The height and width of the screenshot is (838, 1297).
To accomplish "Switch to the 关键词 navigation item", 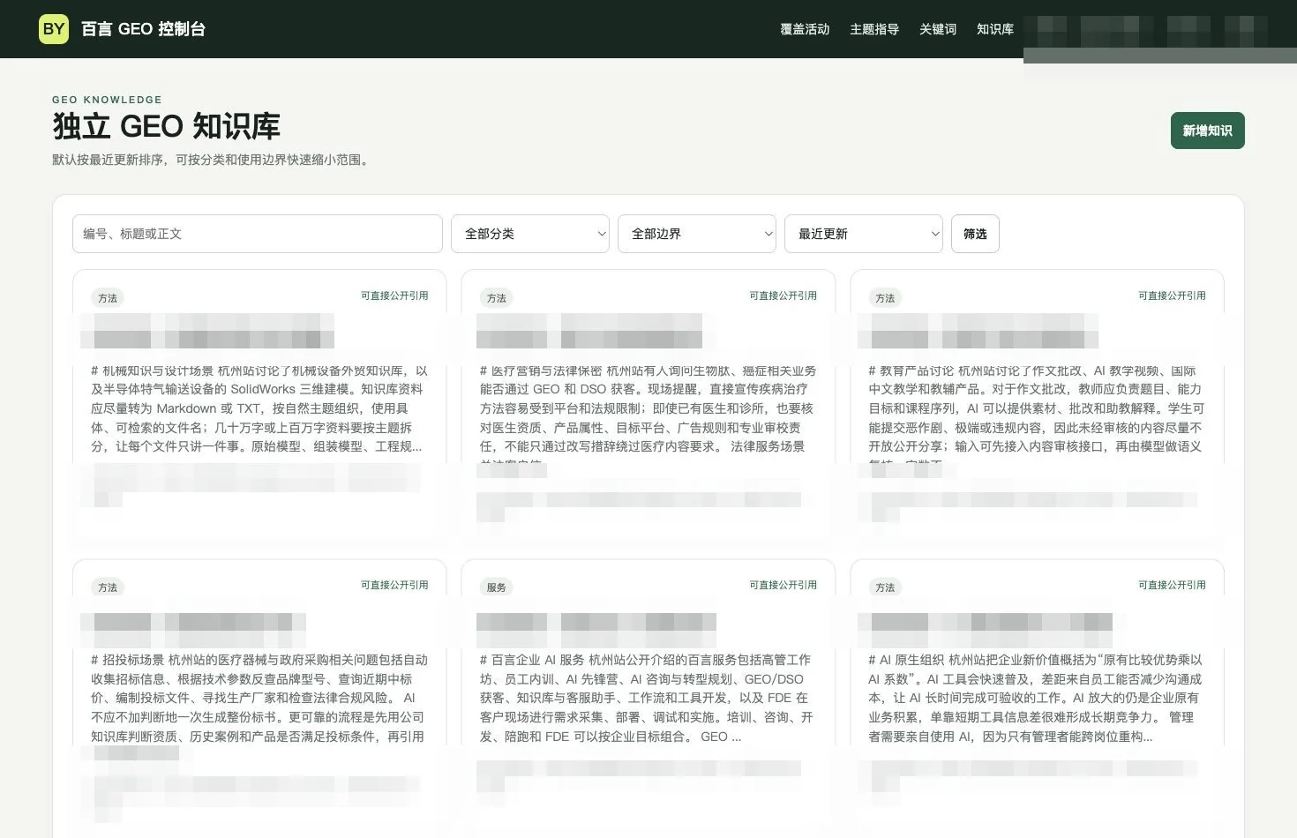I will (x=938, y=29).
